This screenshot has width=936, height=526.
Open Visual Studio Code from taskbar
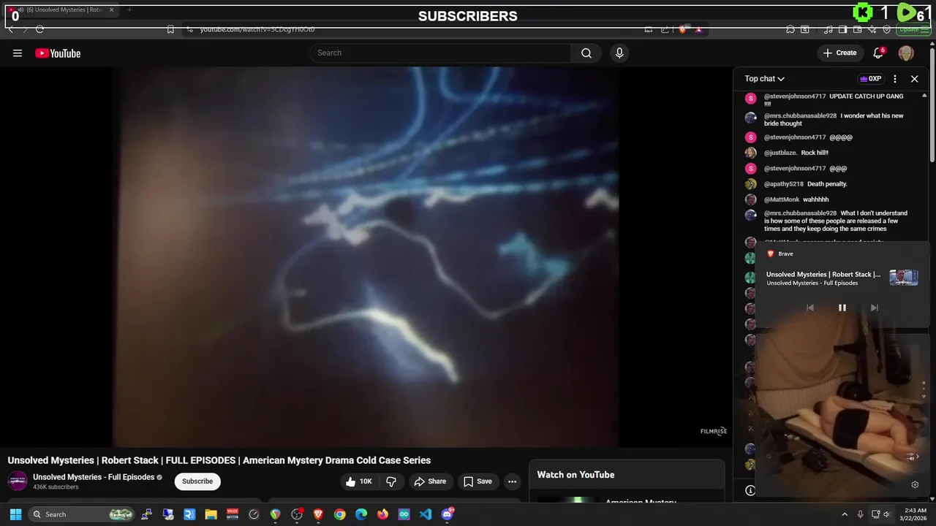426,514
